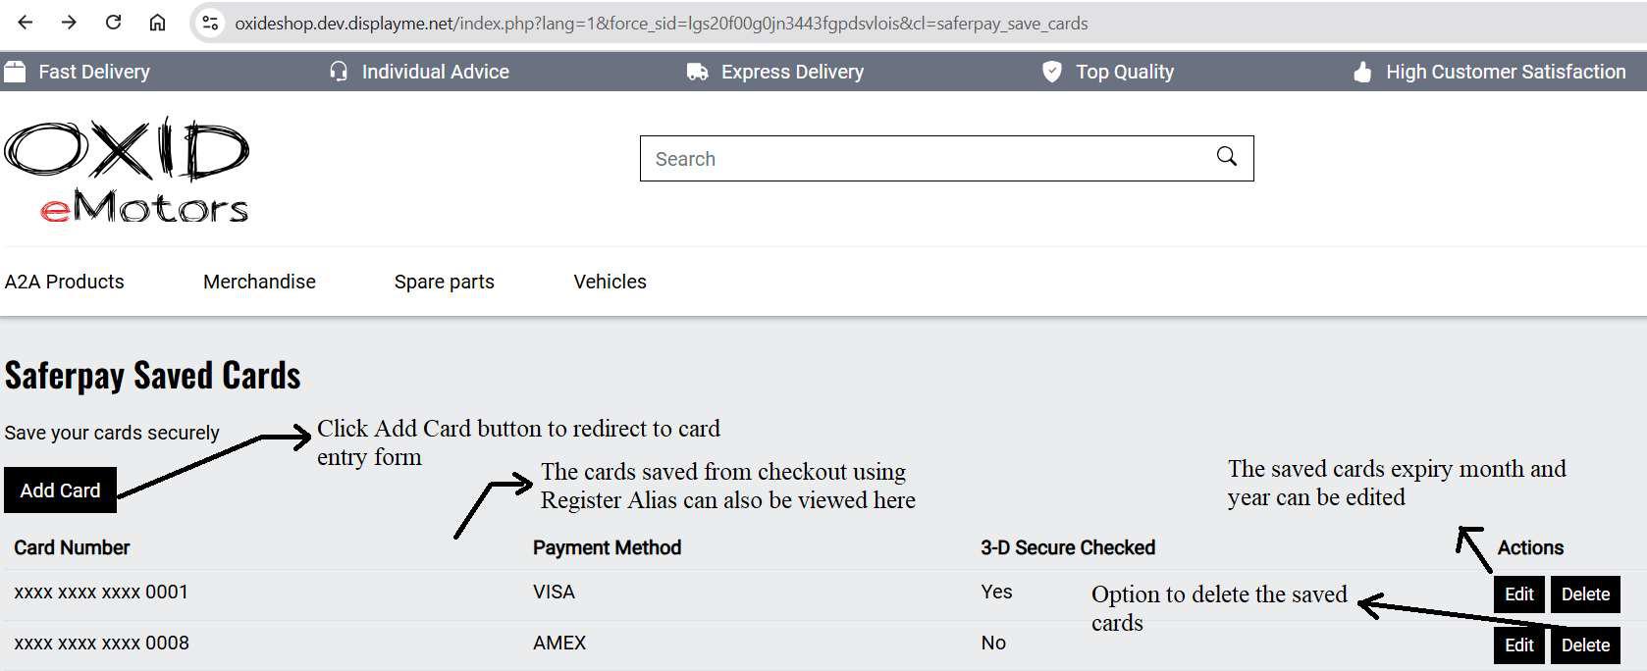Click the browser forward arrow
Viewport: 1647px width, 671px height.
click(x=69, y=23)
